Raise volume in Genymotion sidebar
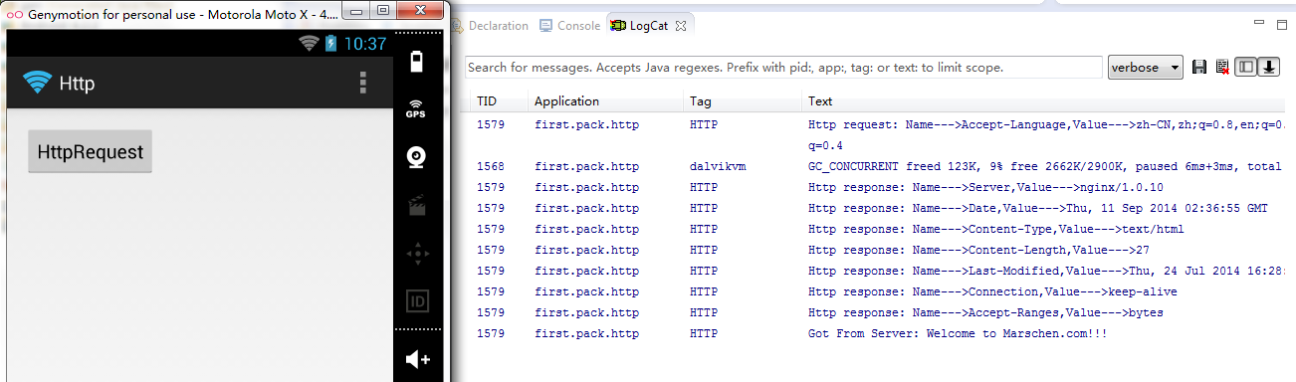 point(417,359)
